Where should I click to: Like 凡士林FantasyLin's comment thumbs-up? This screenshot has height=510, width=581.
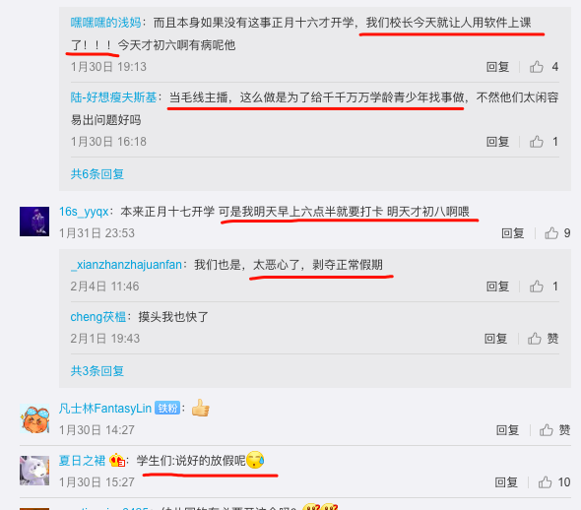pos(547,430)
